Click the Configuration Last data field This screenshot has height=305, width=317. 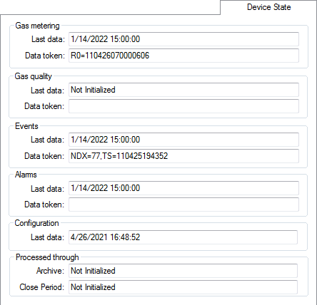pos(183,237)
